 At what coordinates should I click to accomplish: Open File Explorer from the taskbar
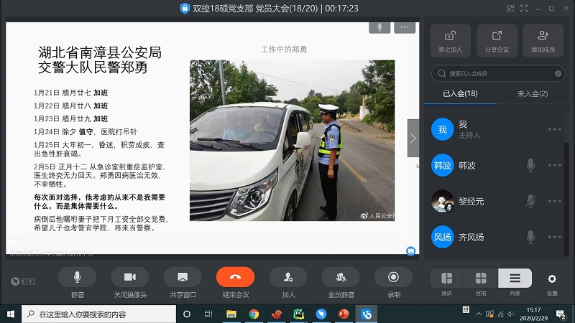coord(231,314)
